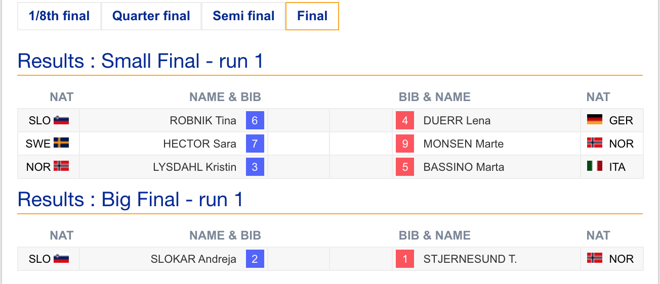Open the 1/8th final tab

coord(59,16)
